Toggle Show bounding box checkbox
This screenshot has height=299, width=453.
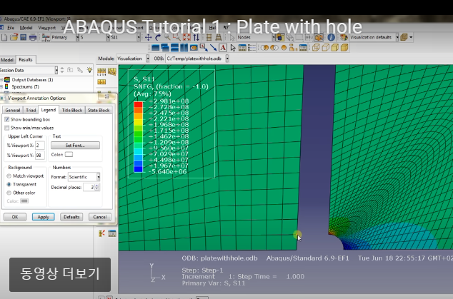click(x=6, y=119)
